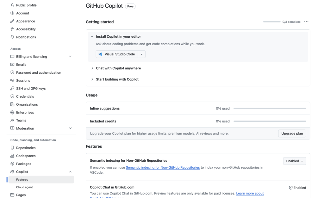Viewport: 324px width, 198px height.
Task: Select the Features sub-item under Copilot
Action: coord(41,180)
